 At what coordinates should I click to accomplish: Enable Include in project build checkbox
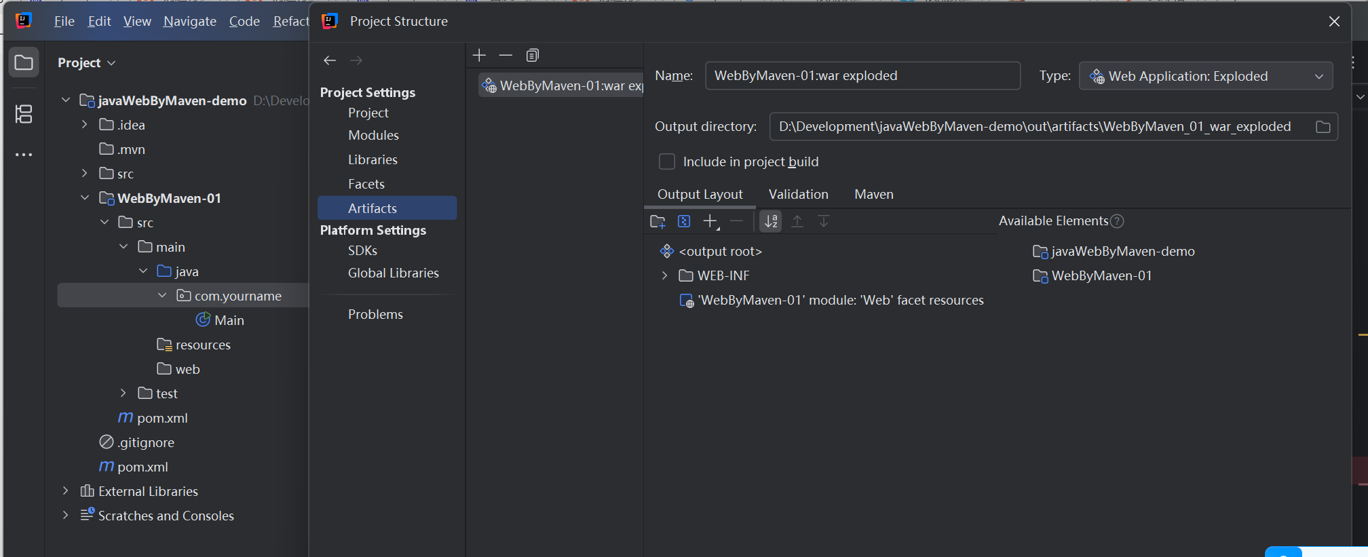pyautogui.click(x=667, y=161)
